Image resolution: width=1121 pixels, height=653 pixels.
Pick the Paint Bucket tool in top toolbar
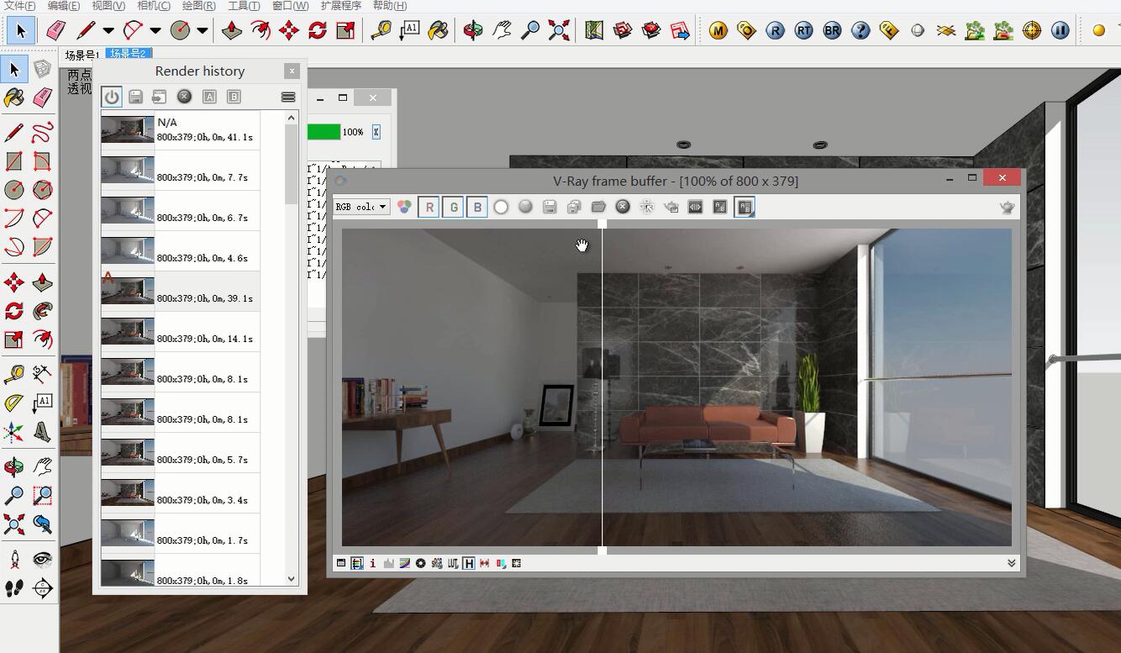tap(438, 31)
